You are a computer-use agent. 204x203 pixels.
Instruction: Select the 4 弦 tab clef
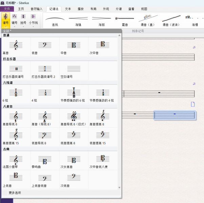(45, 94)
